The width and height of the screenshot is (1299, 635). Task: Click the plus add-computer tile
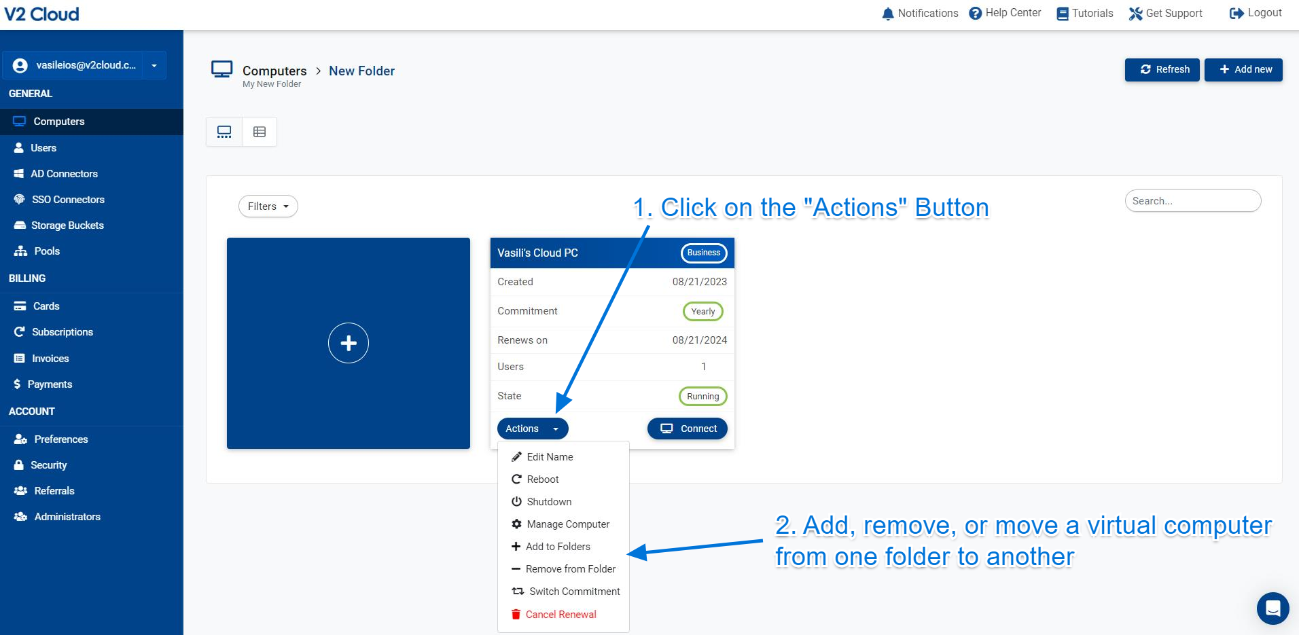pos(349,343)
